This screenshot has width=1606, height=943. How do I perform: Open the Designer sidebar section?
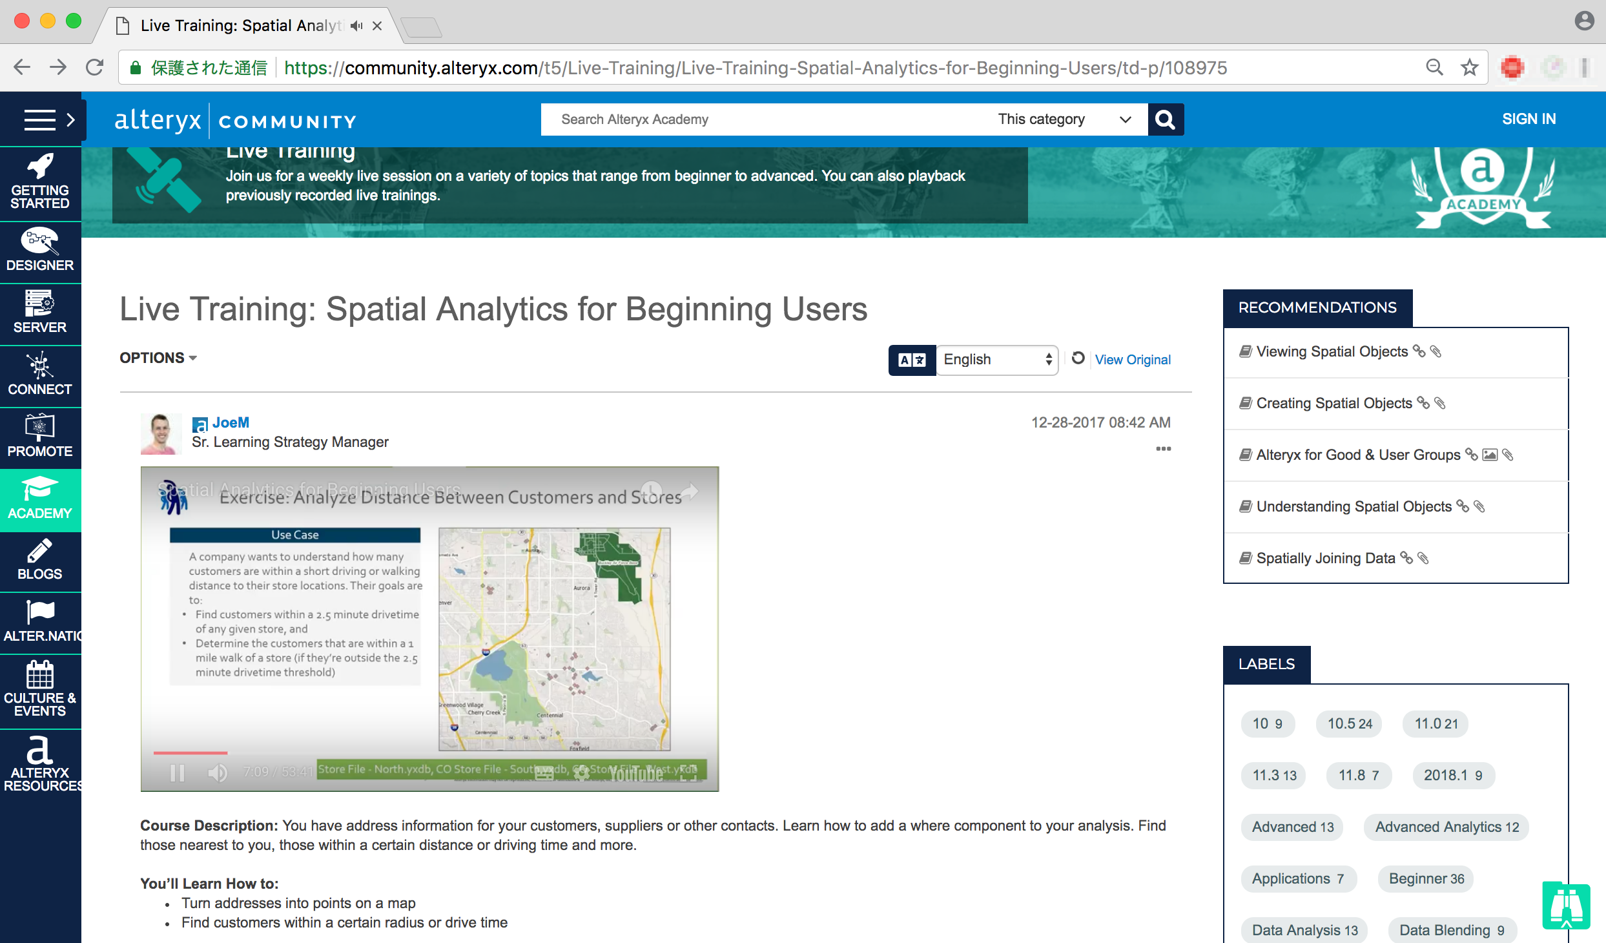(40, 251)
